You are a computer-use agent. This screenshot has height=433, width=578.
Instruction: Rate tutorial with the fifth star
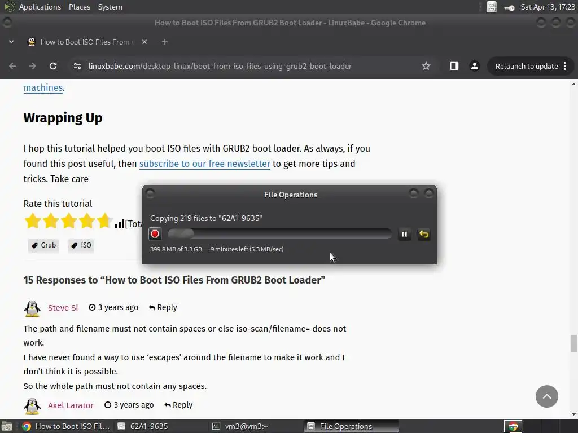pos(104,220)
